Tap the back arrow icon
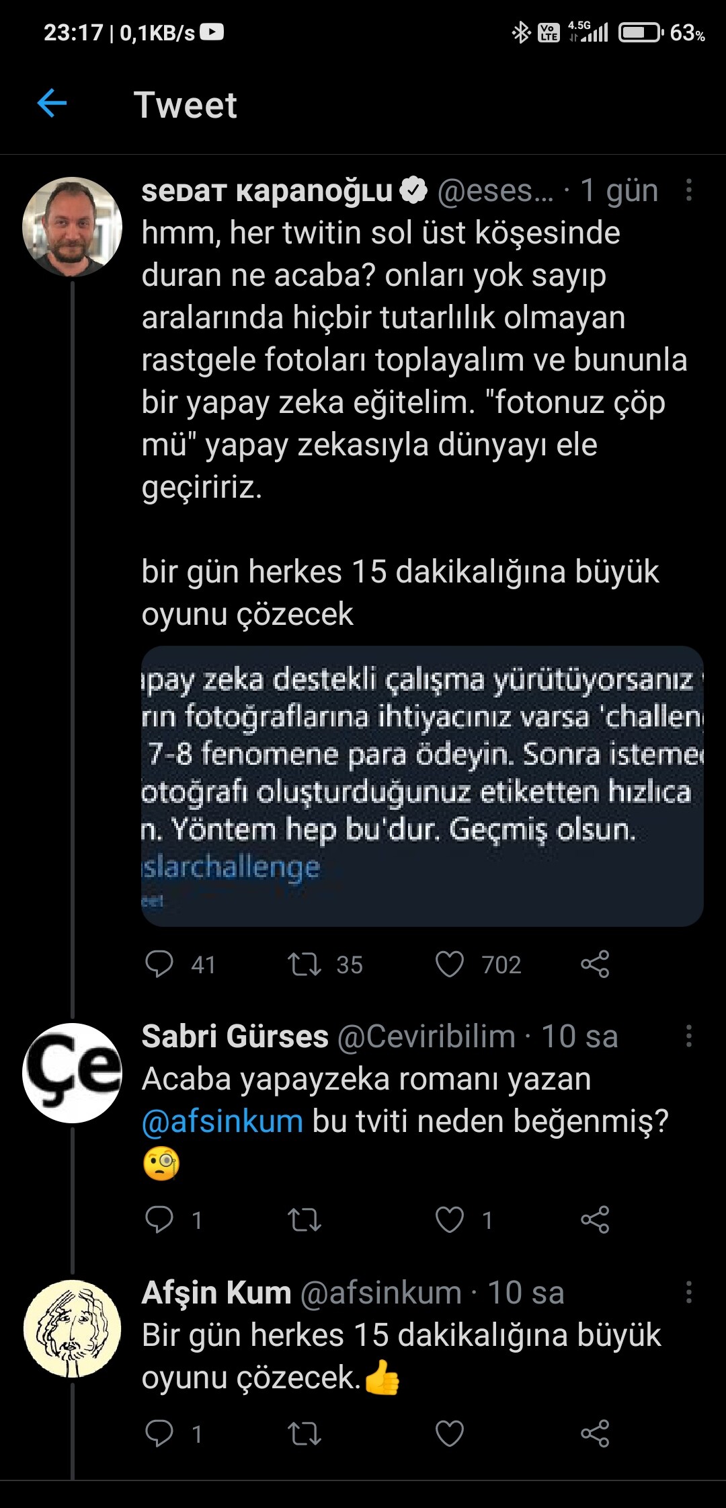The width and height of the screenshot is (726, 1508). click(x=52, y=104)
